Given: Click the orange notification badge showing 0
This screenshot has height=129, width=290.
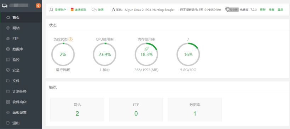Looking at the screenshot, I should (x=38, y=6).
